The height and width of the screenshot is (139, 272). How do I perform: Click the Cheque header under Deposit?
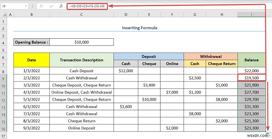click(149, 64)
